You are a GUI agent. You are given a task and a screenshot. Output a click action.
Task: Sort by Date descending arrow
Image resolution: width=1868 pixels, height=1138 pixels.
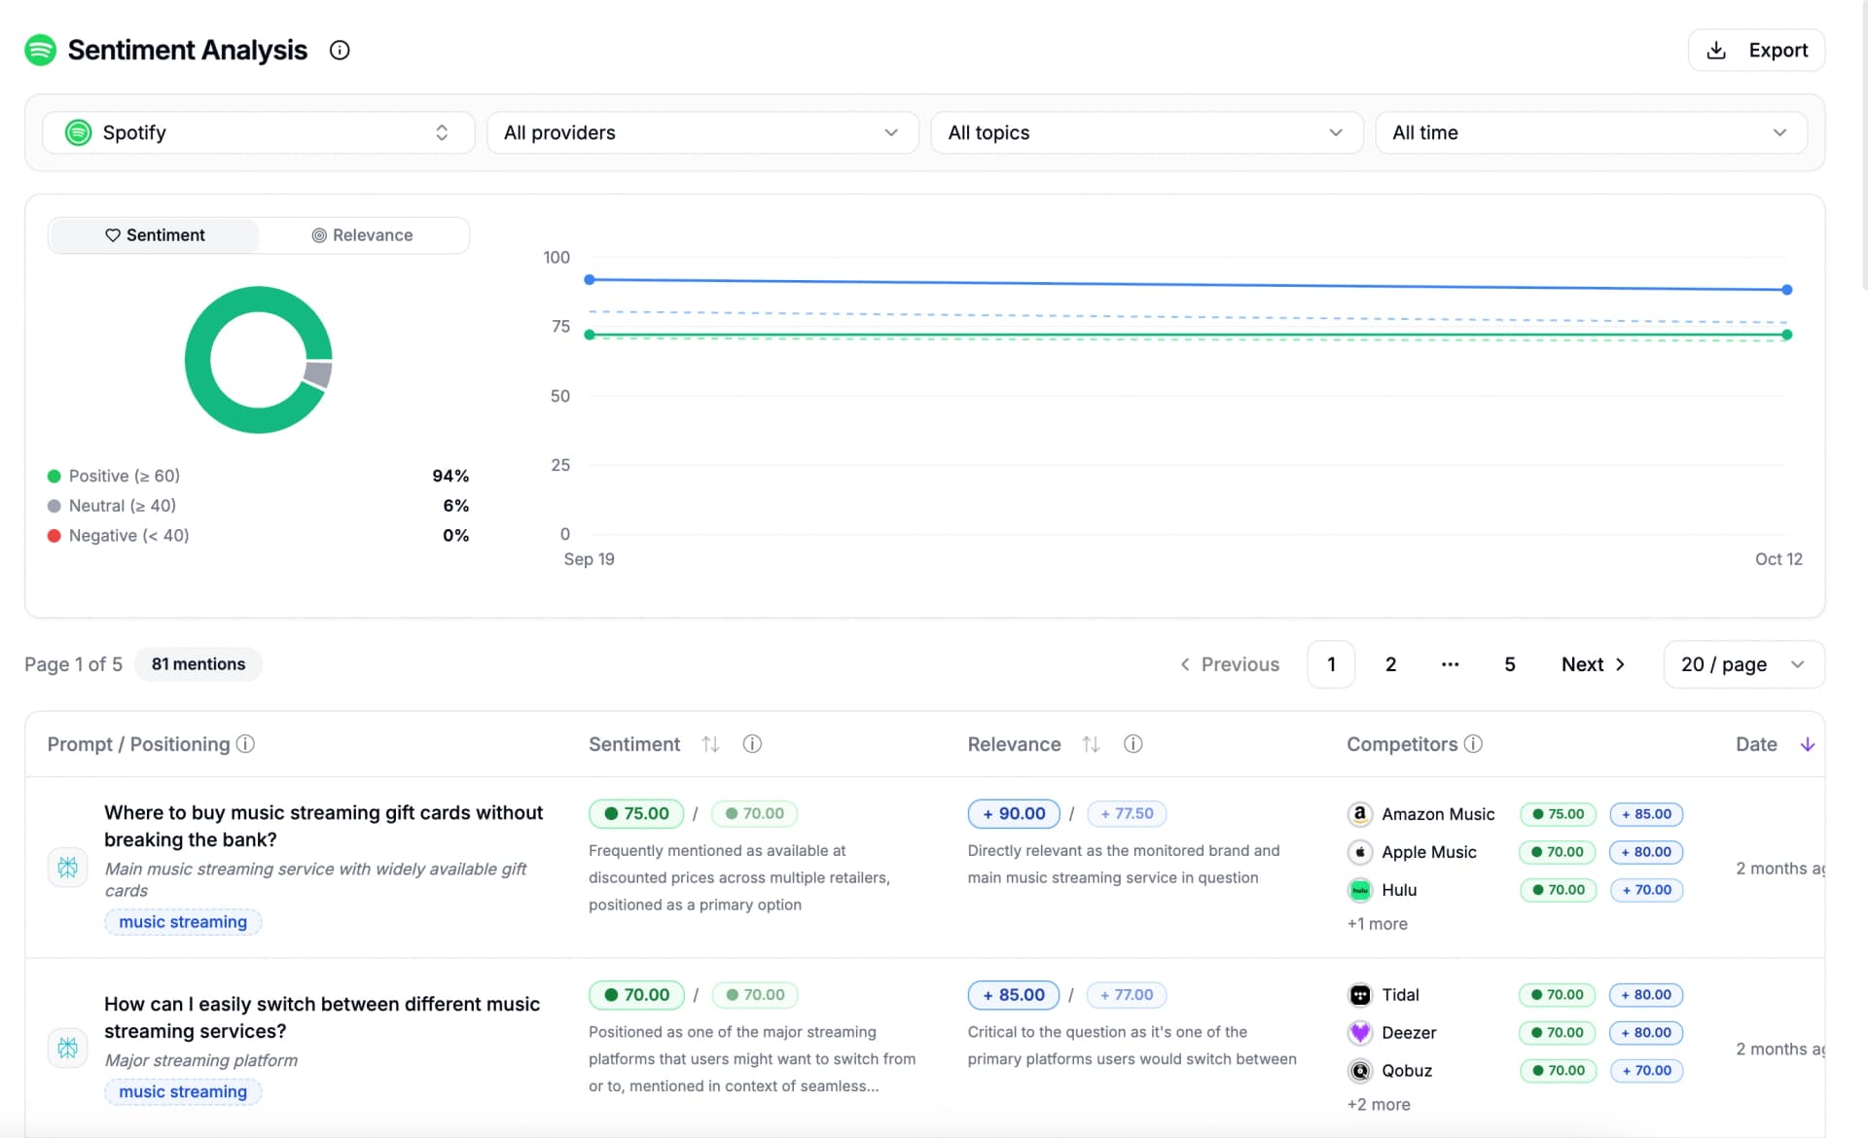pyautogui.click(x=1808, y=744)
